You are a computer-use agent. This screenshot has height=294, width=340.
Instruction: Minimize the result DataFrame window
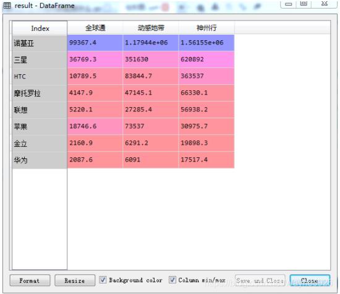point(288,4)
